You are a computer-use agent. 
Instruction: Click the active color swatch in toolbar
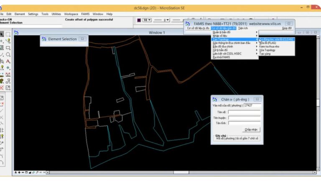[139, 20]
